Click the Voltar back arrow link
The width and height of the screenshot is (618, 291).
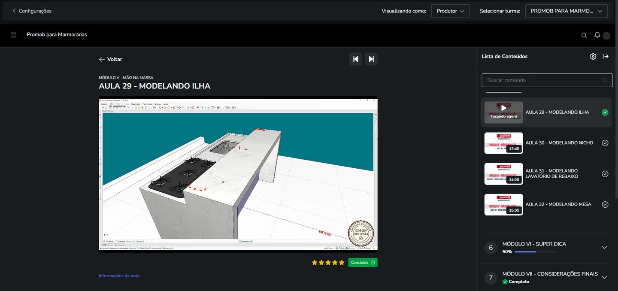(x=110, y=59)
